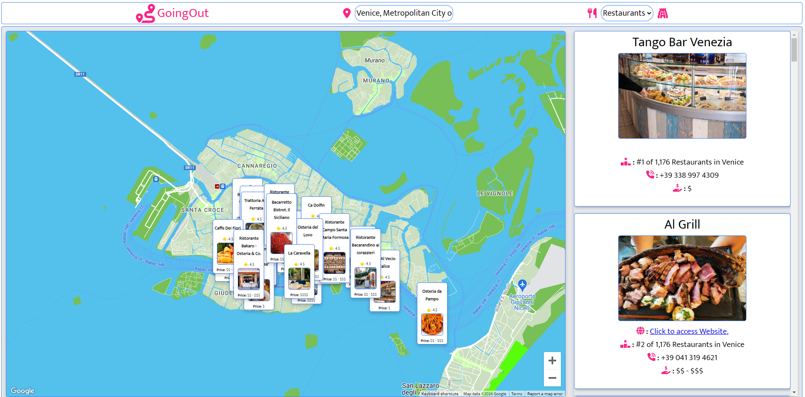
Task: Zoom in on the map
Action: pyautogui.click(x=552, y=361)
